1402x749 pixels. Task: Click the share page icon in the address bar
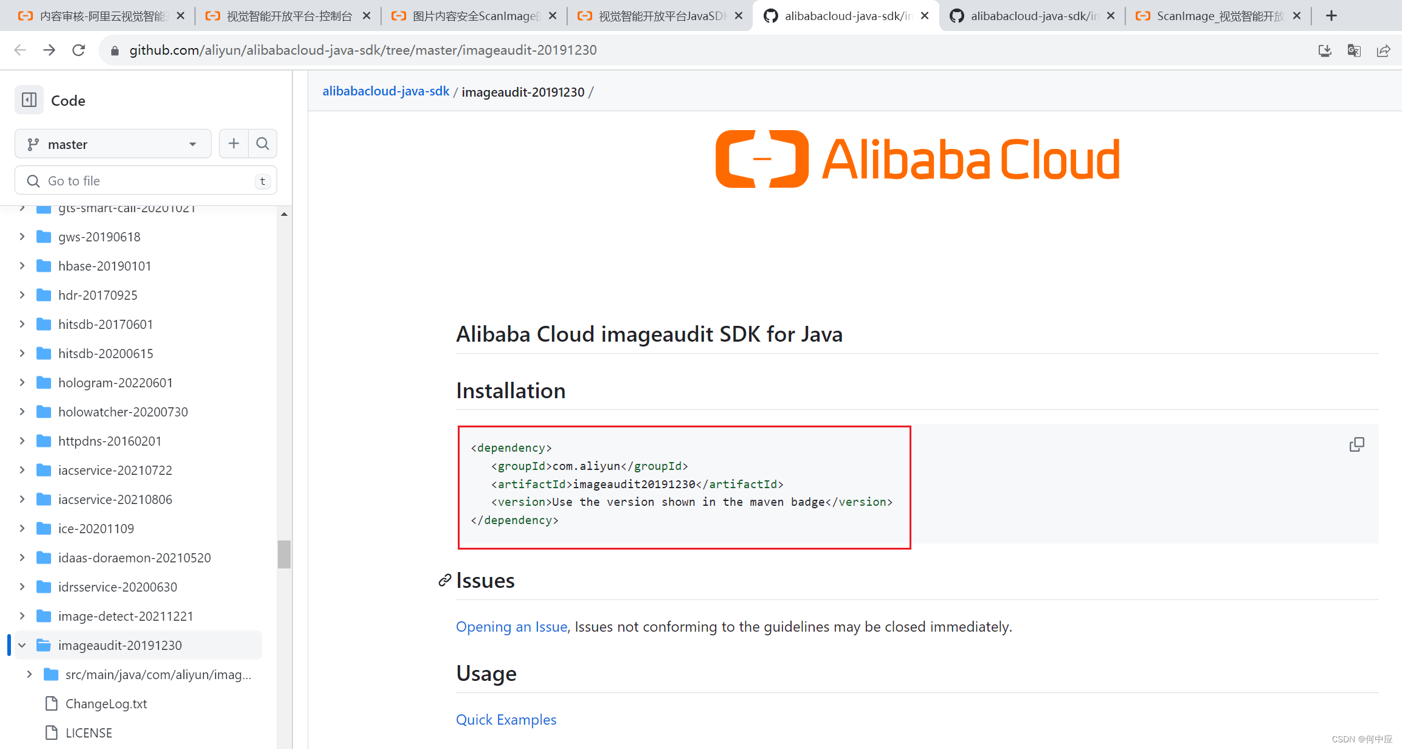1383,50
